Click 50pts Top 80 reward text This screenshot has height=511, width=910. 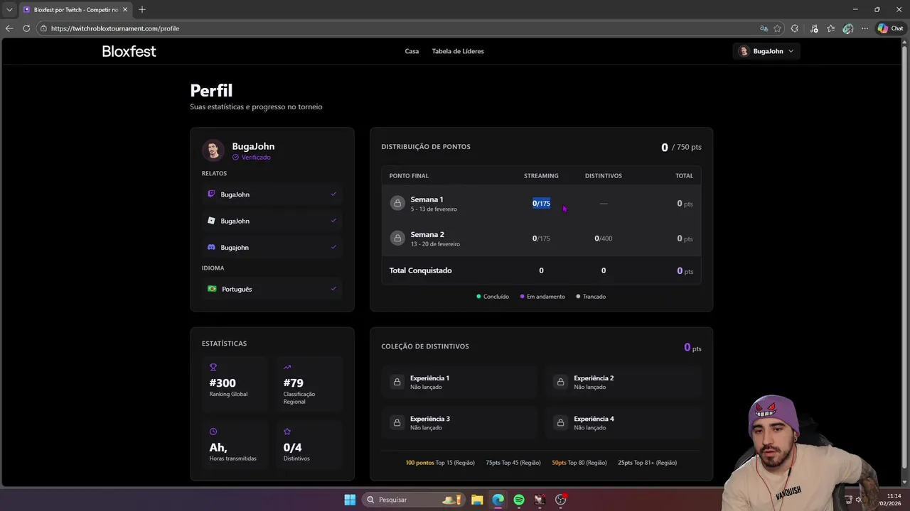[579, 463]
